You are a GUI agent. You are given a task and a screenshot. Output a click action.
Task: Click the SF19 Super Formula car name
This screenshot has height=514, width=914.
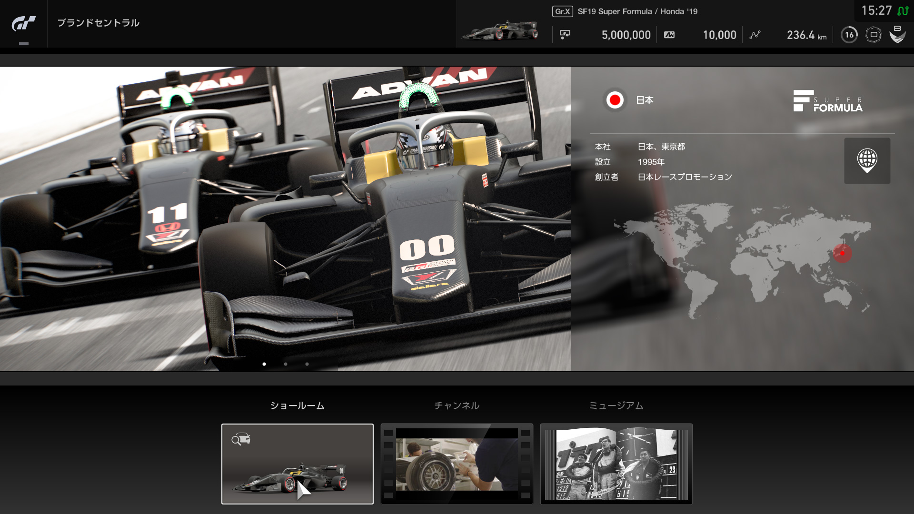[637, 11]
